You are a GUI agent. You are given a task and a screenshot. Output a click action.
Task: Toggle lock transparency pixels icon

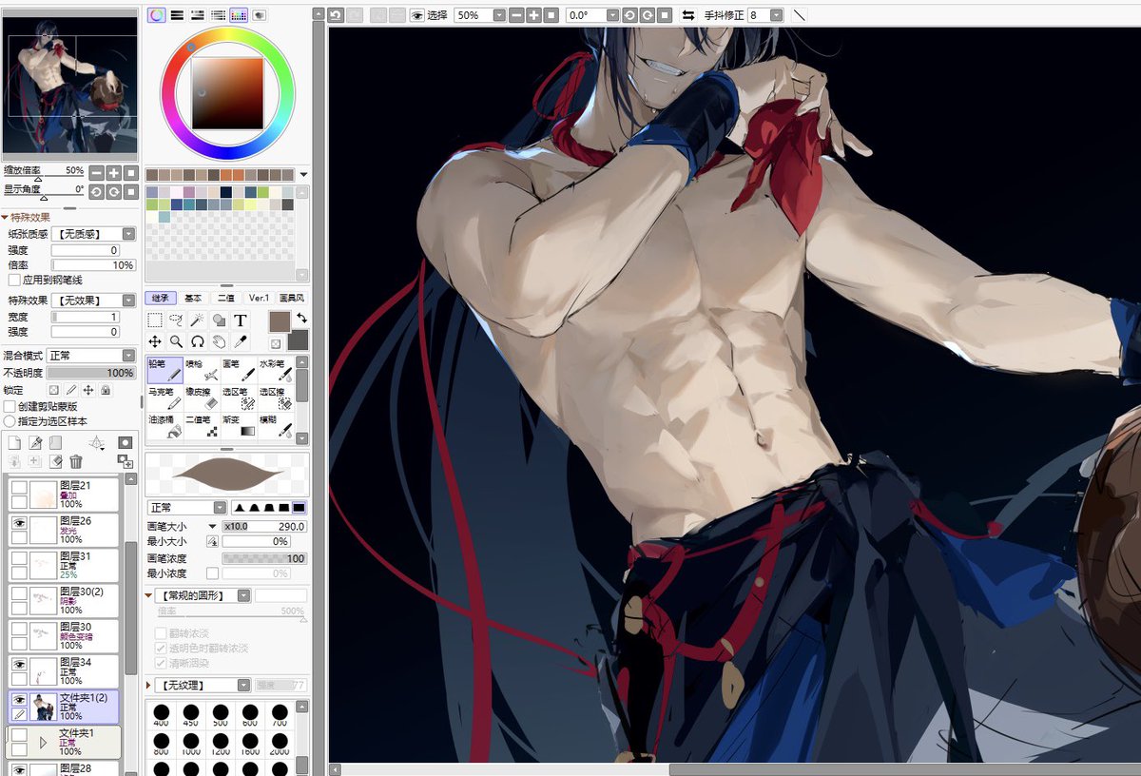[x=54, y=390]
